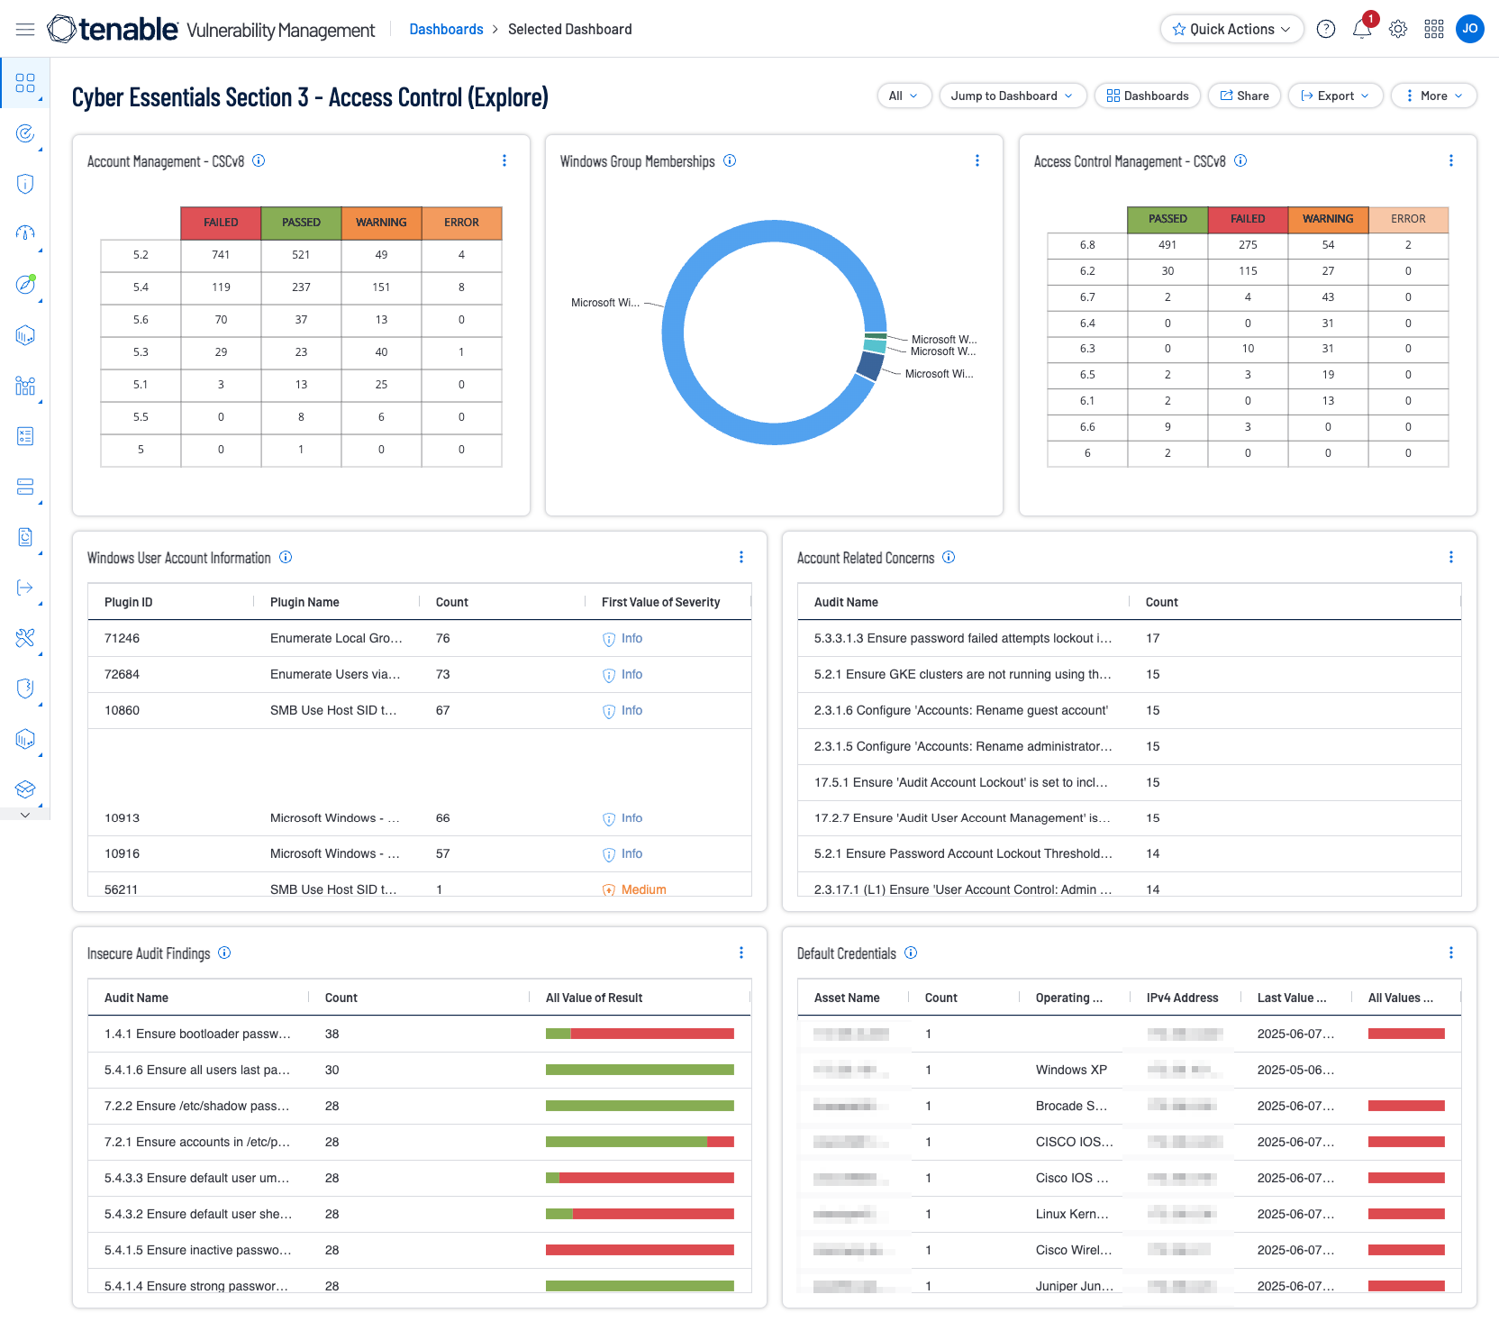Image resolution: width=1499 pixels, height=1331 pixels.
Task: Click info icon next to Windows Group Memberships
Action: (730, 161)
